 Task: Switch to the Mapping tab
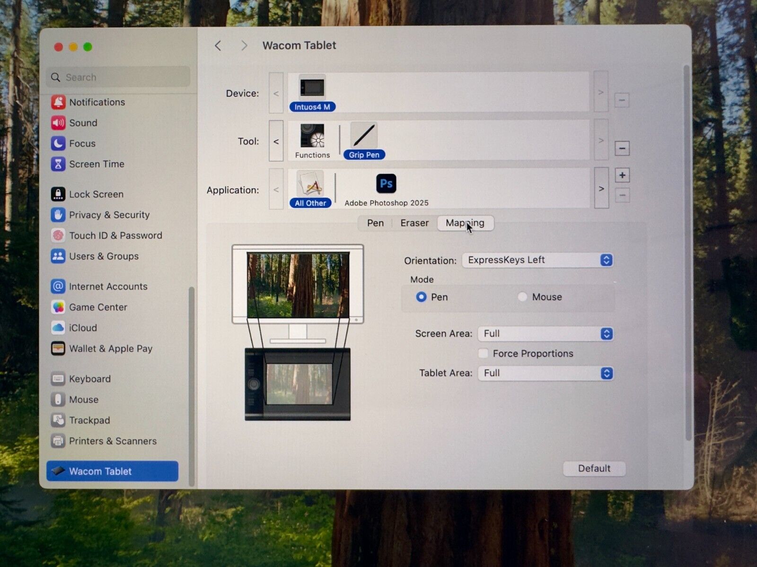(466, 223)
